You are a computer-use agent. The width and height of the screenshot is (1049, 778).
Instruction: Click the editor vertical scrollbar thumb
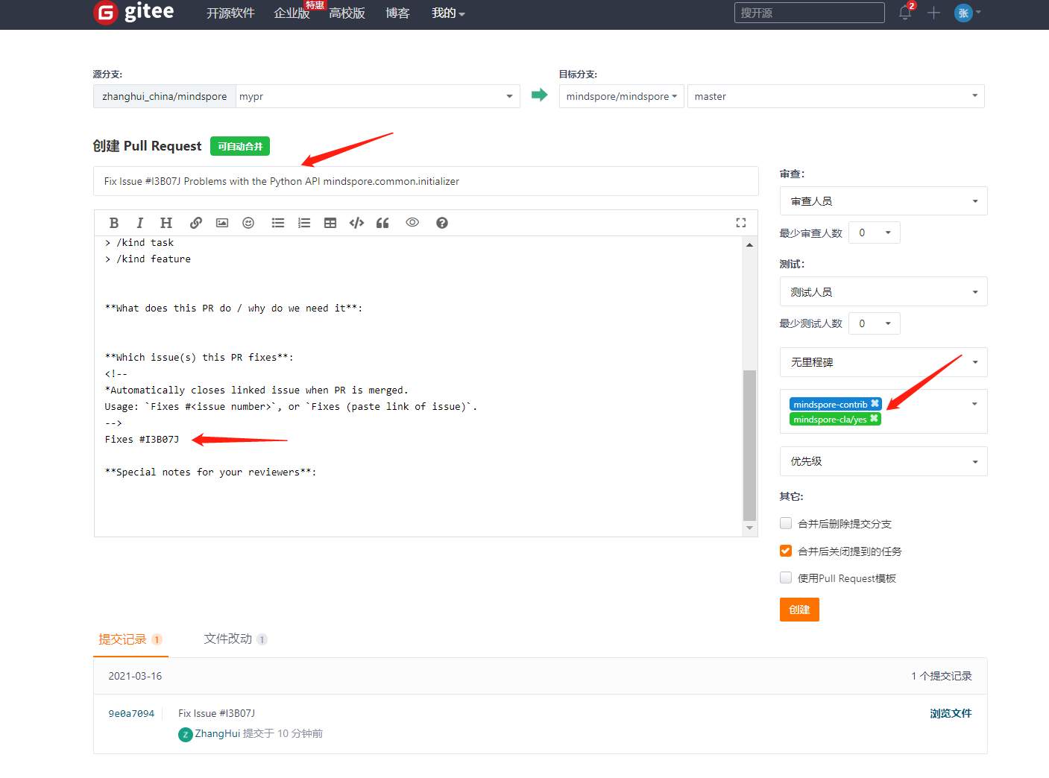pos(749,446)
